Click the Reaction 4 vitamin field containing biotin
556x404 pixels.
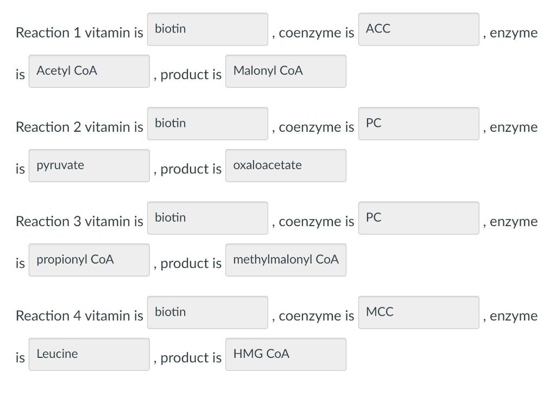tap(207, 312)
